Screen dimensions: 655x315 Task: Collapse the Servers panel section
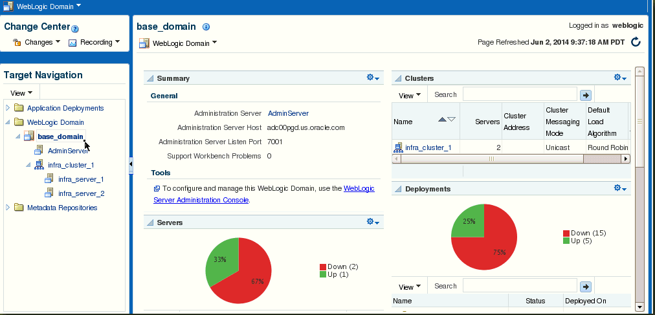coord(150,223)
